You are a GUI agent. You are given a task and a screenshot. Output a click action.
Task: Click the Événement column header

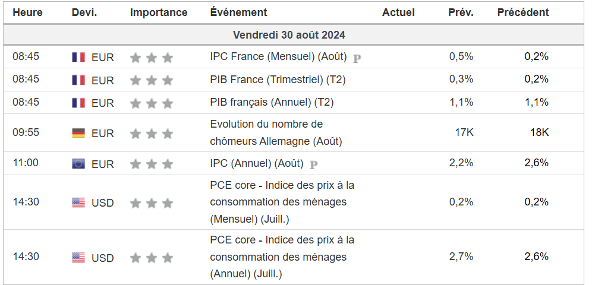(x=238, y=12)
